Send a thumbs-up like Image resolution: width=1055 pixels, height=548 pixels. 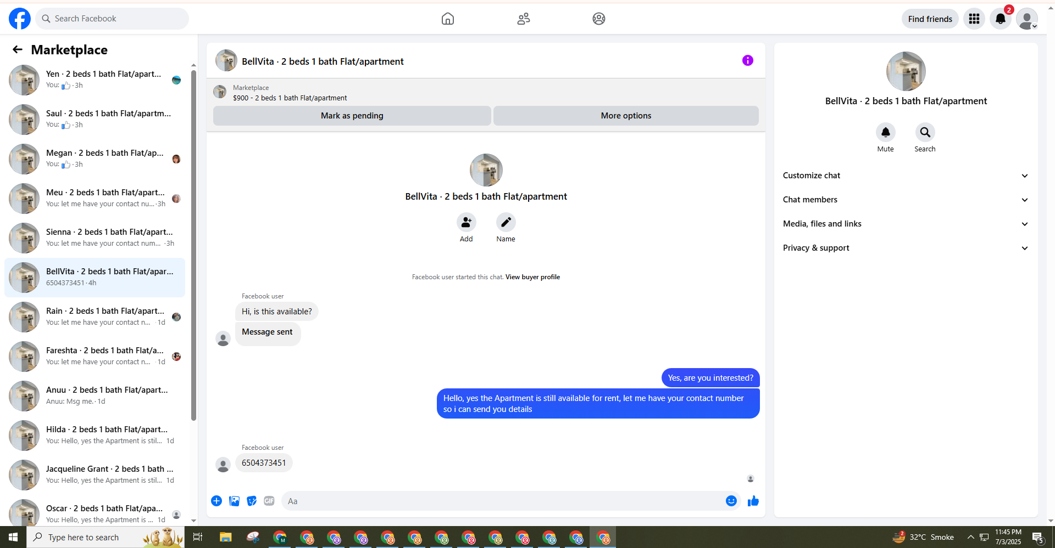click(753, 501)
